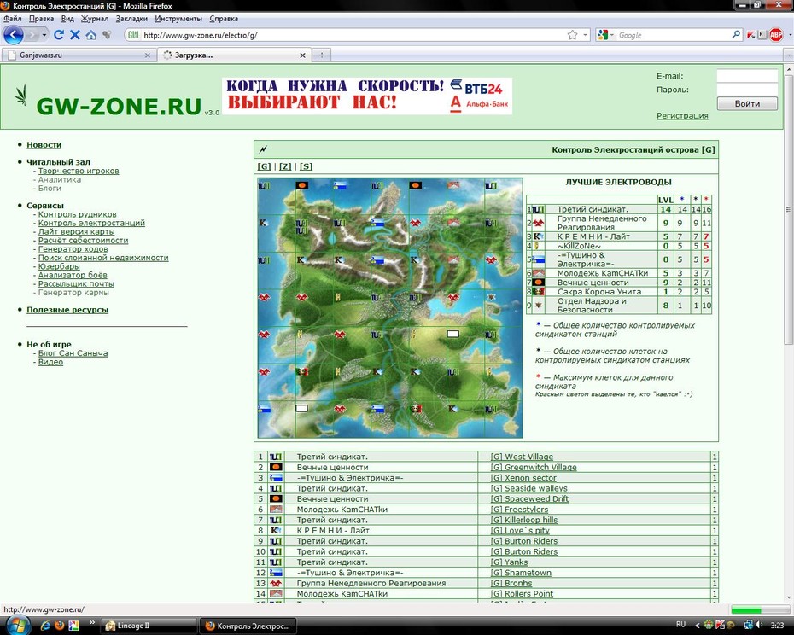Click the 3:23 taskbar clock
Screen dimensions: 794x635
(777, 626)
